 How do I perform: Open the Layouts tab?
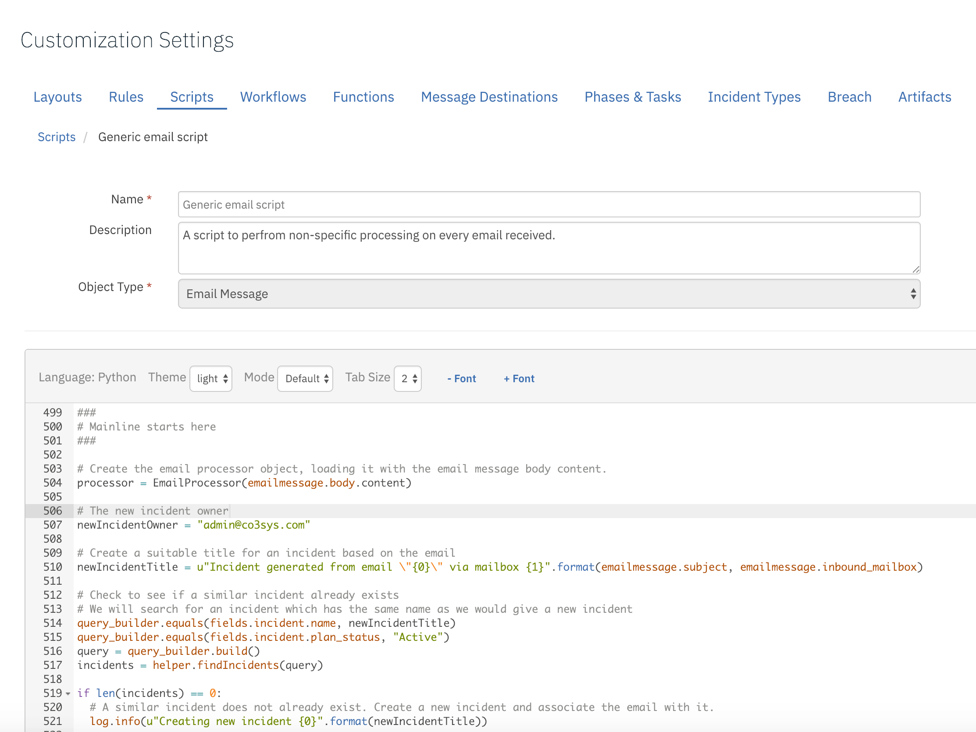tap(57, 97)
